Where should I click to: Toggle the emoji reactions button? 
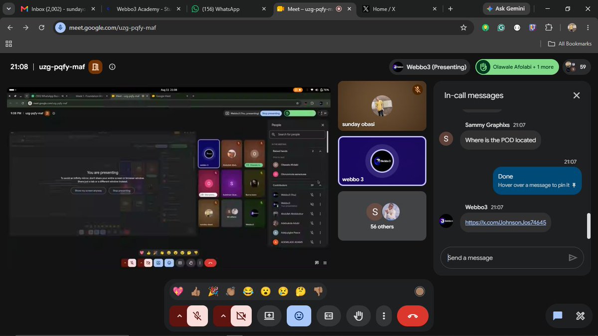[x=299, y=316]
